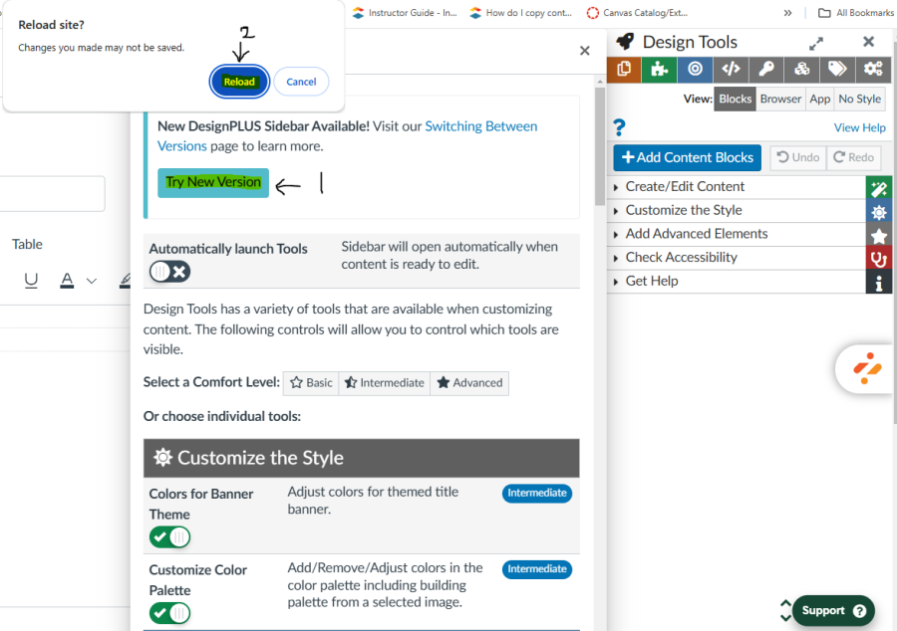Select Advanced comfort level

point(469,382)
